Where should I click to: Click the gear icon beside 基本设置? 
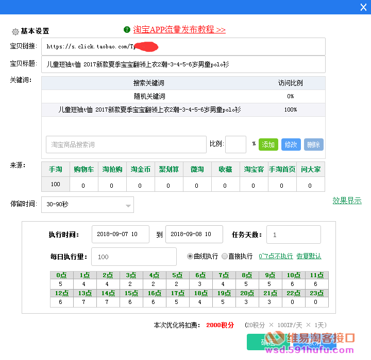point(15,32)
